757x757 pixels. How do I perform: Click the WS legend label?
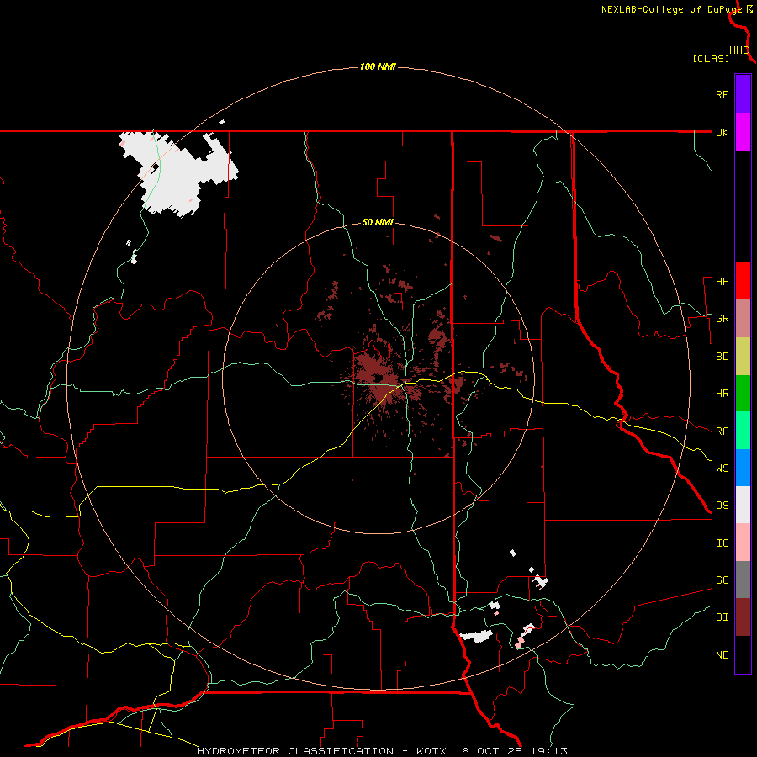[723, 468]
